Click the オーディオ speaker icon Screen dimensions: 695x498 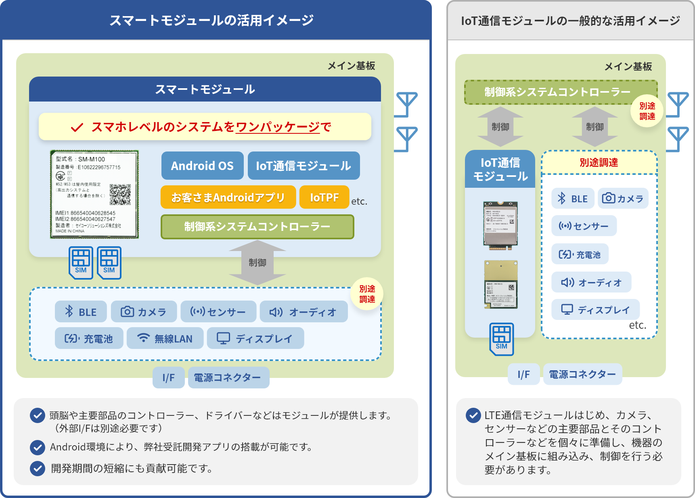click(276, 311)
